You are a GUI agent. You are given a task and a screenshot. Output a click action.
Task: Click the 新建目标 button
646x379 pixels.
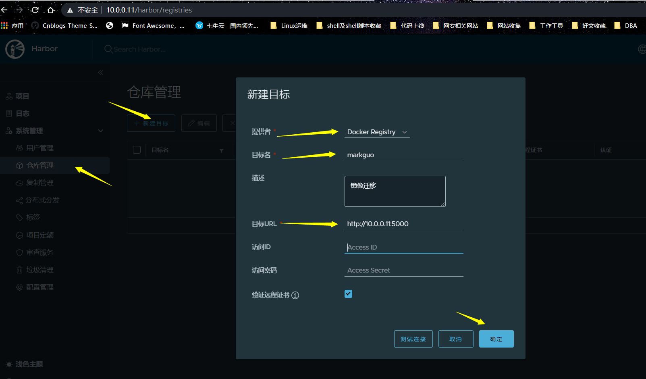151,123
